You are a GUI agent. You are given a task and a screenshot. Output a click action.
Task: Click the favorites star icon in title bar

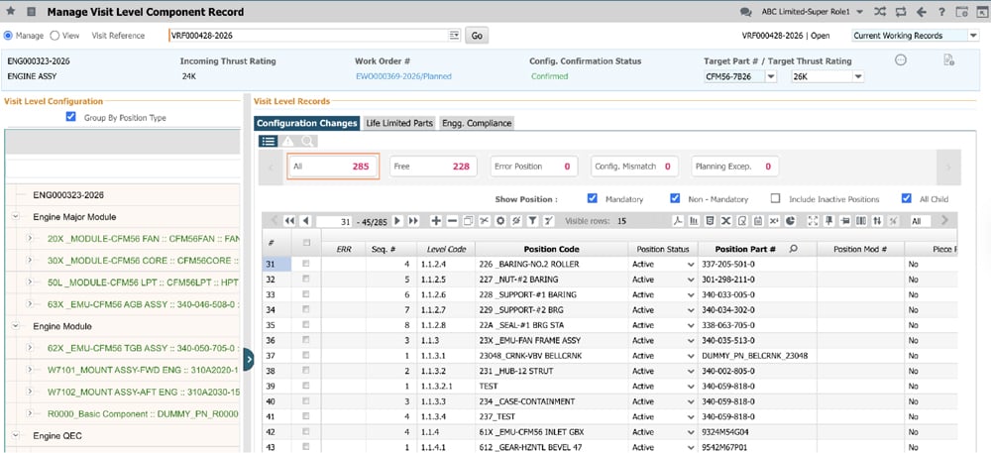pos(11,11)
